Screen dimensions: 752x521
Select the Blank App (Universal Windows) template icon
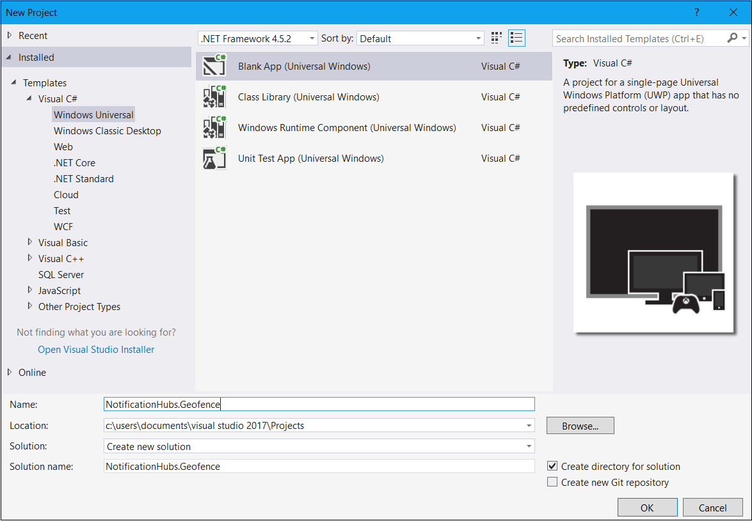[214, 66]
